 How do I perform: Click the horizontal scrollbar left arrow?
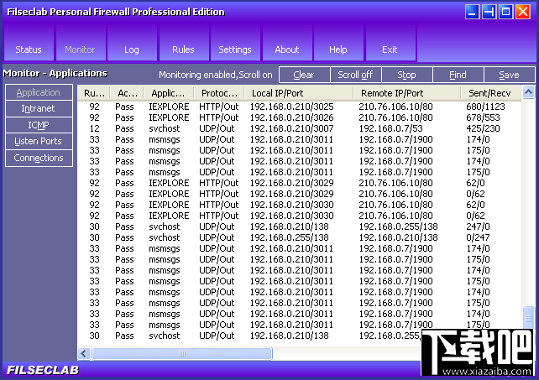pyautogui.click(x=84, y=353)
